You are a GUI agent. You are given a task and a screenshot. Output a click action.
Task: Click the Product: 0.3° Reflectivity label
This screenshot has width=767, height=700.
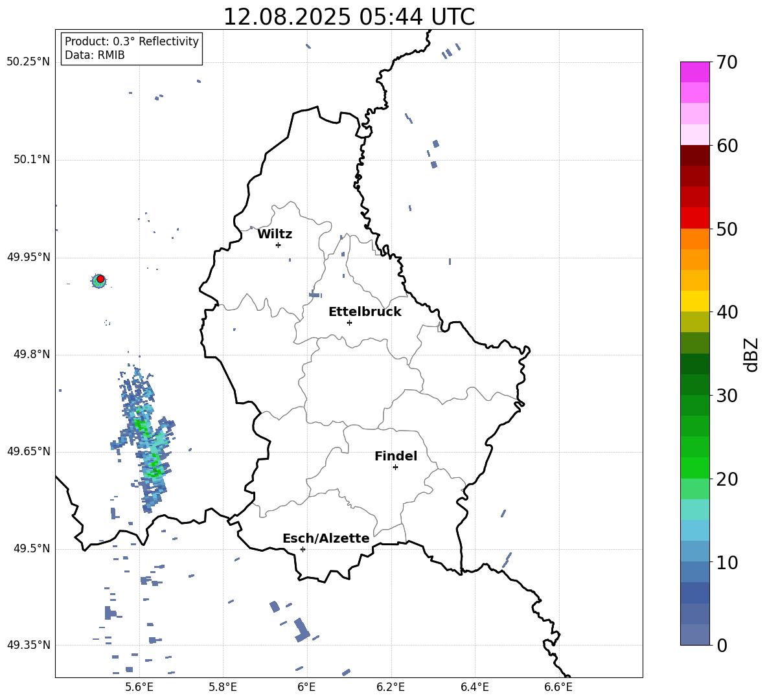(x=132, y=41)
